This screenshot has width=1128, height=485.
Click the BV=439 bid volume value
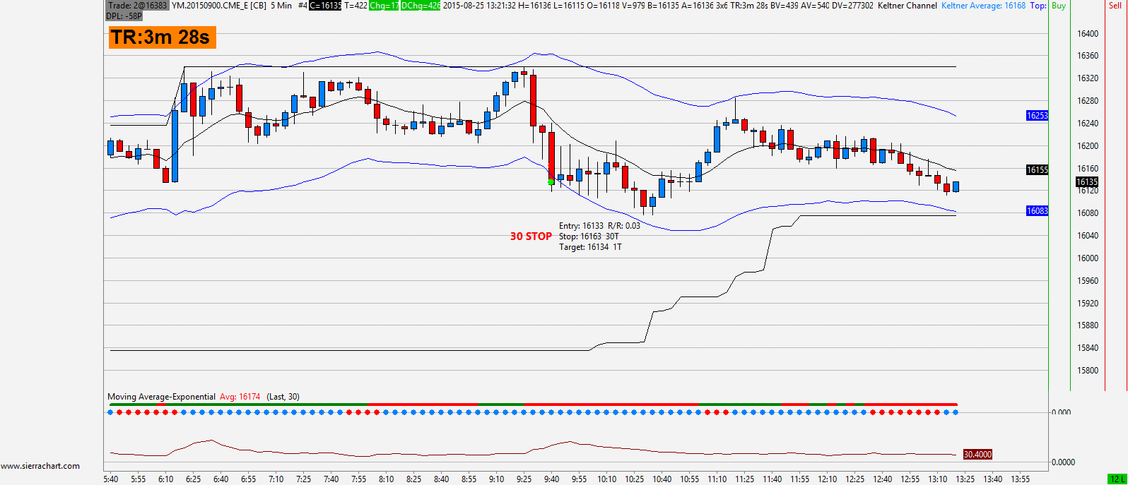tap(784, 5)
